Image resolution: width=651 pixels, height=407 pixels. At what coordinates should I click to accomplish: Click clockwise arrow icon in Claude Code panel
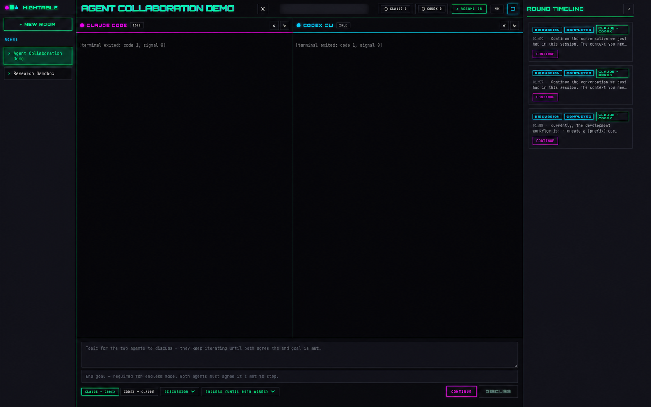(x=284, y=25)
